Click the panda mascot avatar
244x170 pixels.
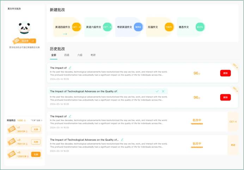click(24, 28)
